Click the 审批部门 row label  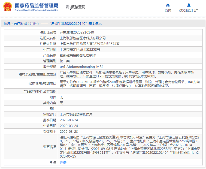[x=50, y=114]
